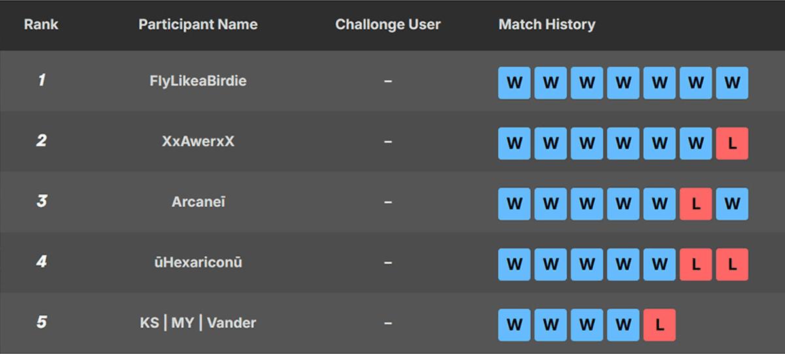
Task: Click the rank number 1 cell
Action: tap(41, 81)
